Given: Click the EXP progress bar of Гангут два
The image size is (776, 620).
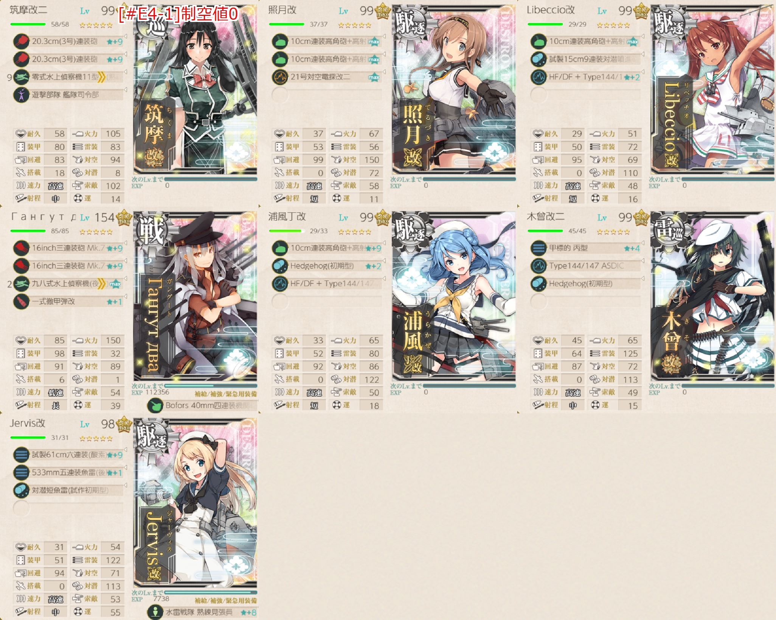Looking at the screenshot, I should pyautogui.click(x=211, y=386).
